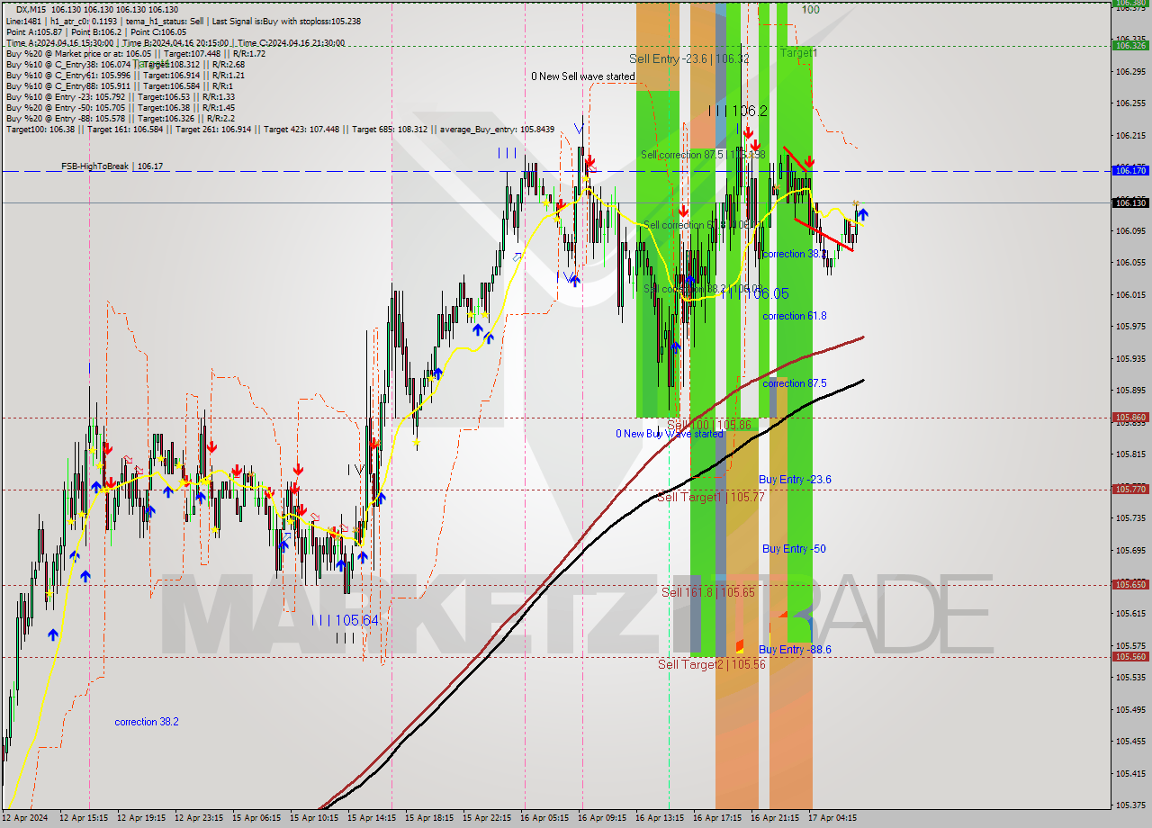Viewport: 1152px width, 828px height.
Task: Select the 'Buy Entry -50' label
Action: [x=794, y=549]
